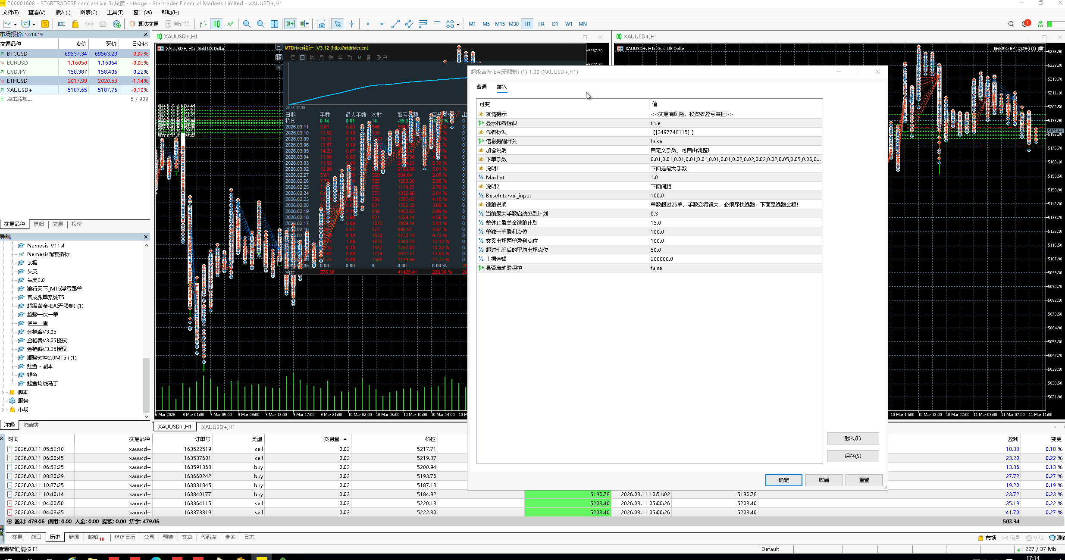This screenshot has width=1065, height=560.
Task: Click the 载入(L) button
Action: pos(852,438)
